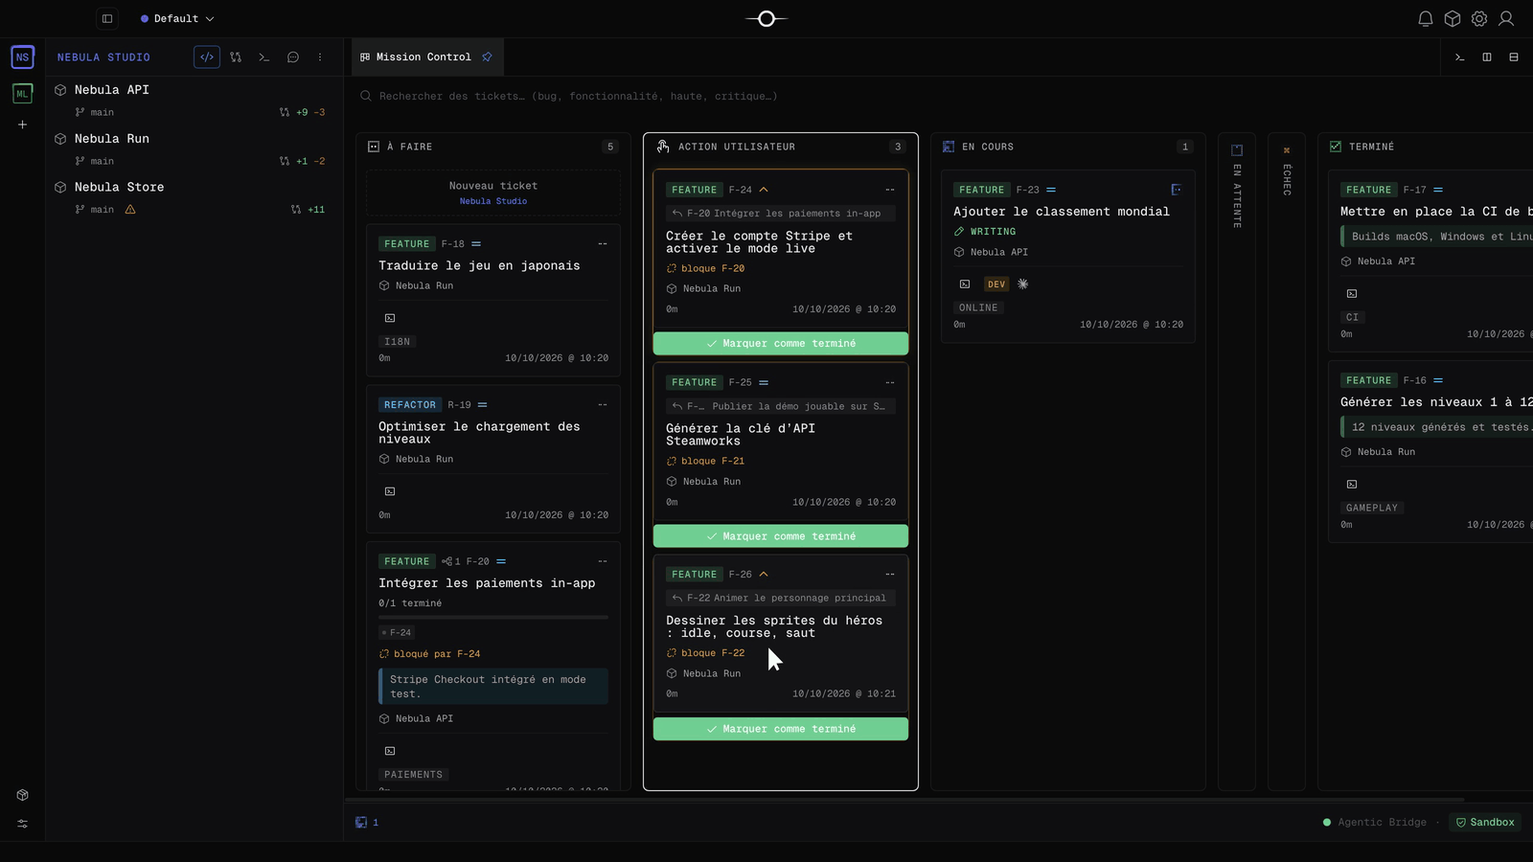The width and height of the screenshot is (1533, 862).
Task: Toggle split horizontal layout icon
Action: 1514,57
